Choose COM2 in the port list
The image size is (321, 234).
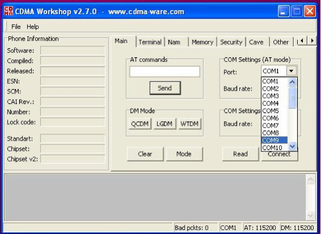coord(275,89)
